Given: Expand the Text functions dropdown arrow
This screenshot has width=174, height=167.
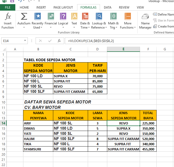Looking at the screenshot, I should click(x=74, y=27).
